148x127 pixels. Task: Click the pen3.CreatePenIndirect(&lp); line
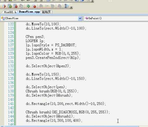(x=53, y=58)
